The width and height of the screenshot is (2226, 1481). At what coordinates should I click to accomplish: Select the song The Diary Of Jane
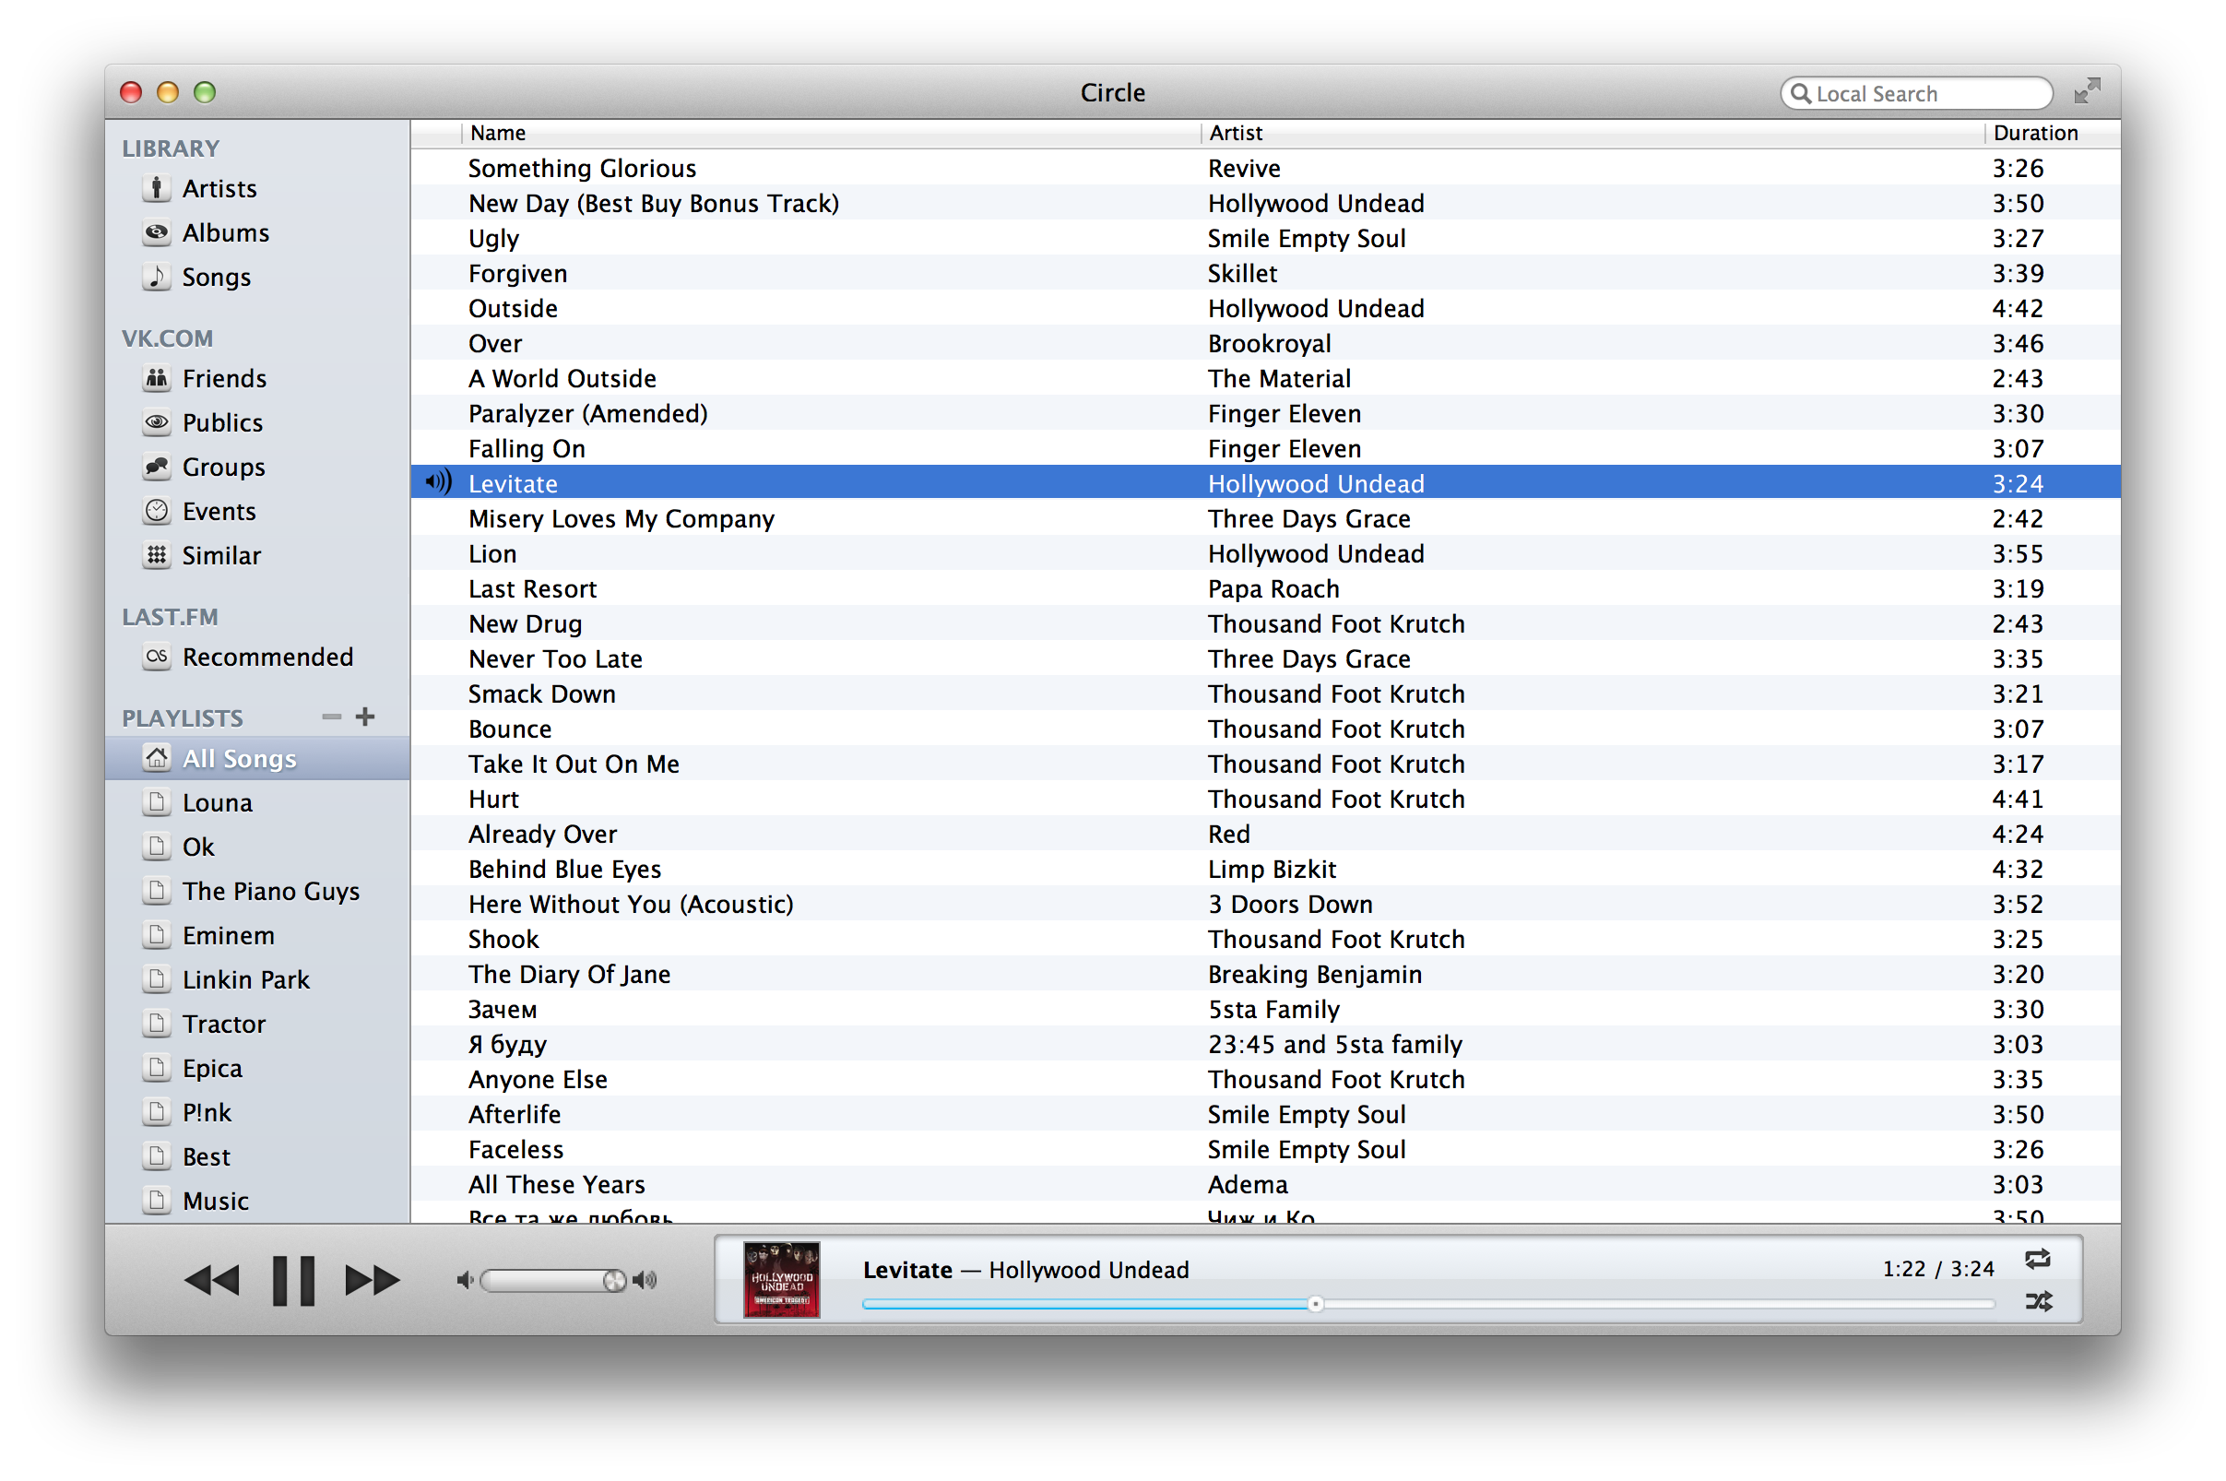coord(1265,974)
